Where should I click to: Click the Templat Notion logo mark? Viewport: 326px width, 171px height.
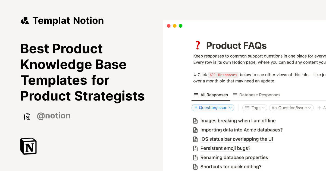tap(25, 20)
